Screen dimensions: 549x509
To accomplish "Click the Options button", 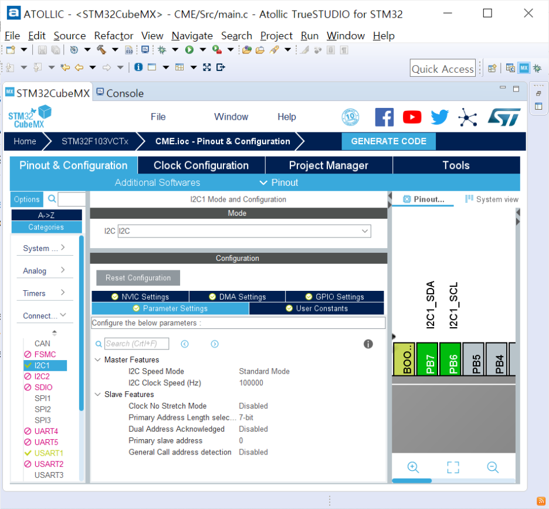I will (x=27, y=199).
